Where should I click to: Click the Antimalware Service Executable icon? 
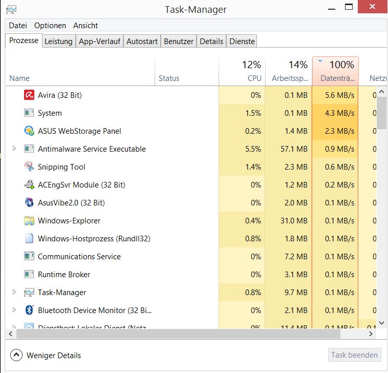click(29, 149)
